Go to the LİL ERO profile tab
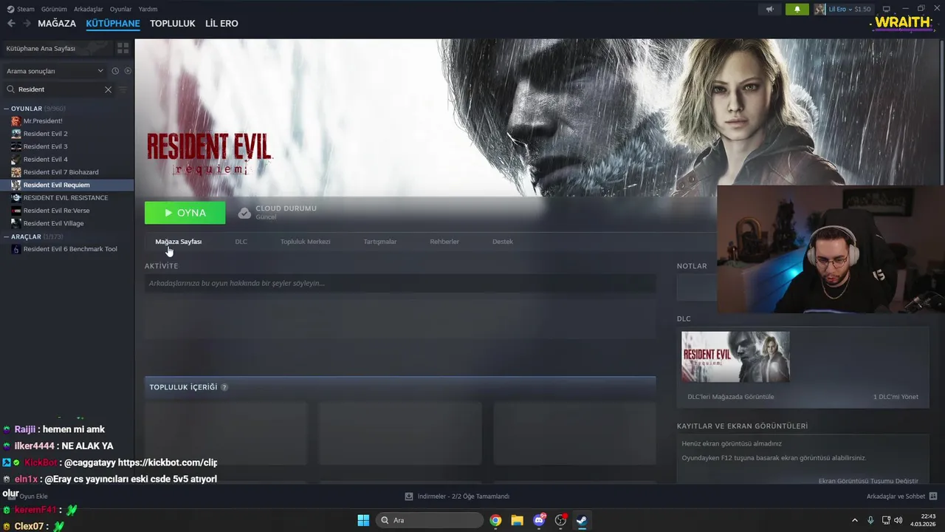Viewport: 945px width, 532px height. (x=221, y=24)
